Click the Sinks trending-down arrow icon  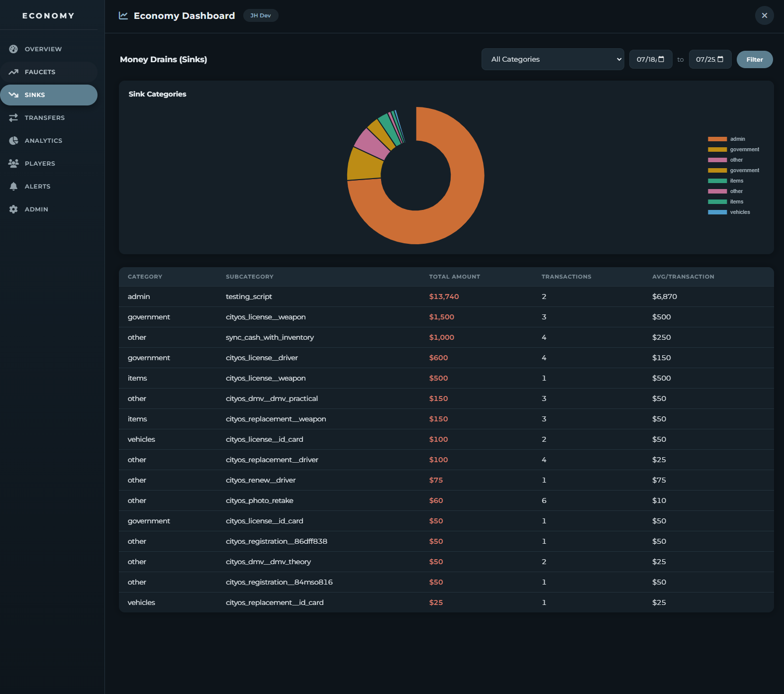[x=13, y=95]
